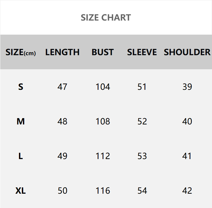Click the SIZE CHART title text
The width and height of the screenshot is (212, 208).
(106, 18)
